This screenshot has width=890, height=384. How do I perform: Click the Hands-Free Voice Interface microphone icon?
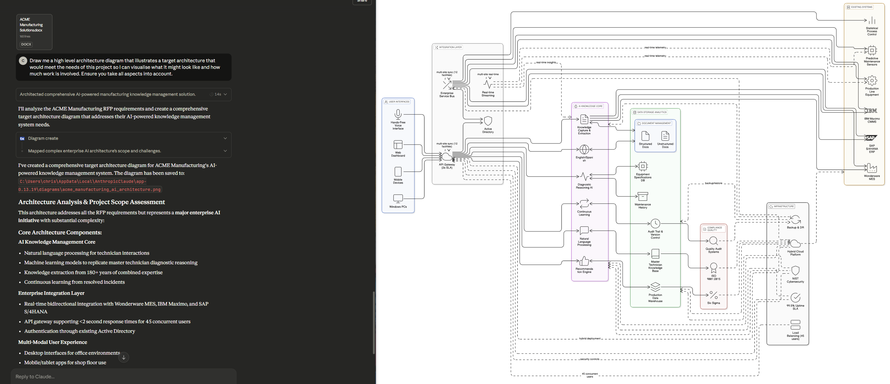398,114
